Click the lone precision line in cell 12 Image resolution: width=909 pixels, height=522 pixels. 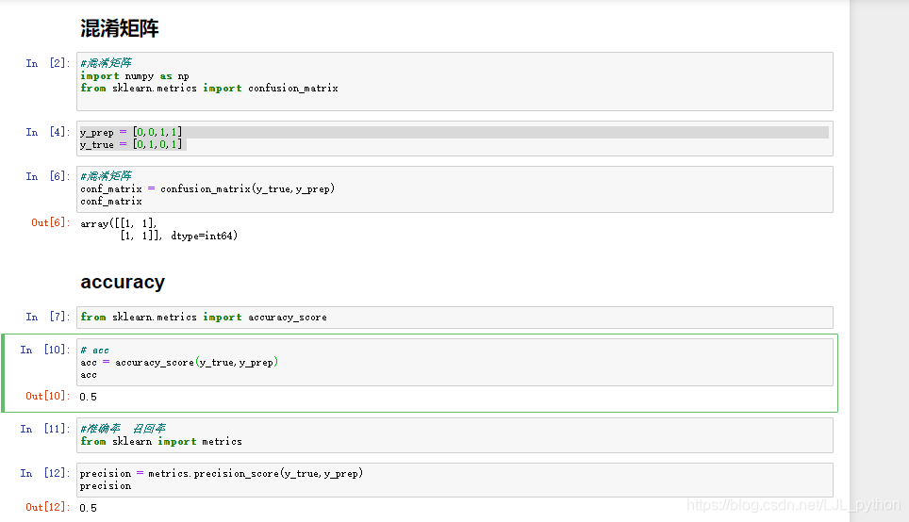point(106,485)
